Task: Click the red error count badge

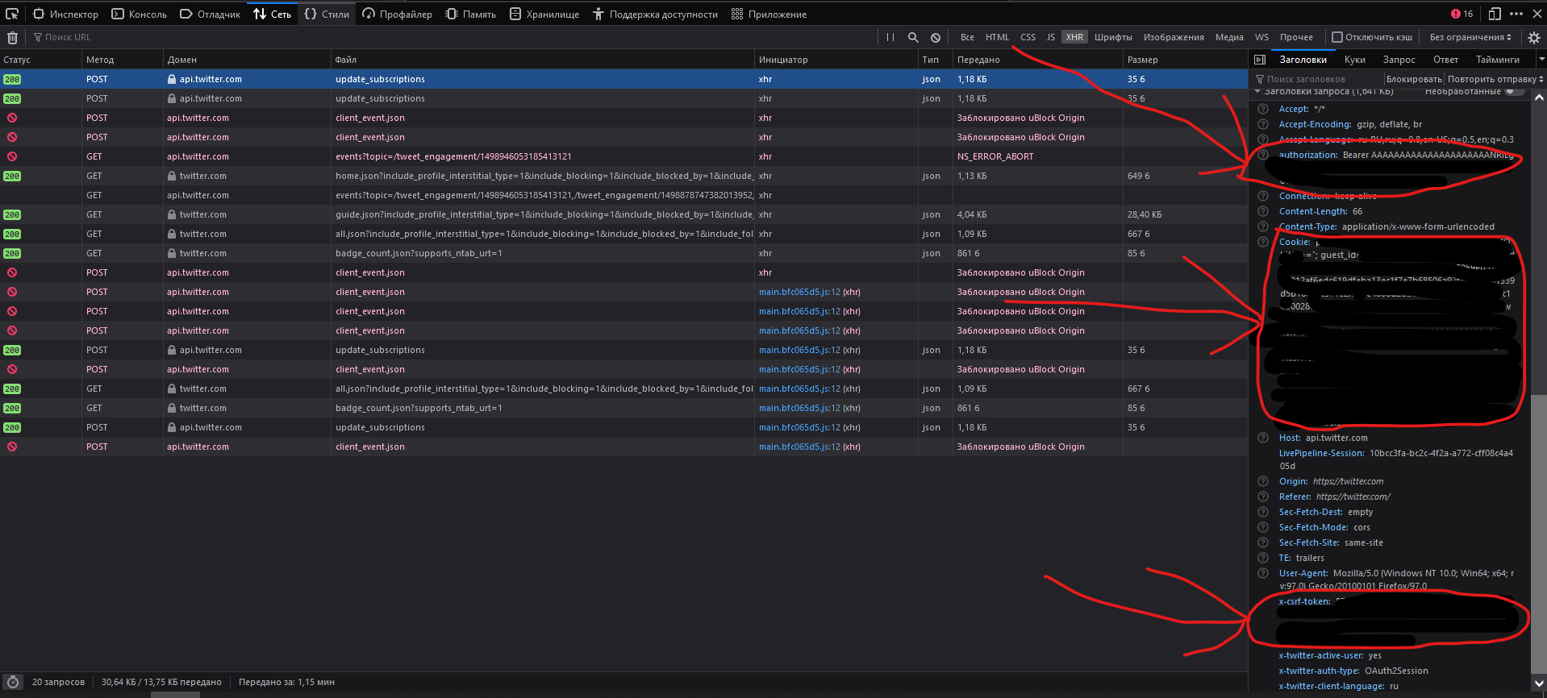Action: click(x=1462, y=14)
